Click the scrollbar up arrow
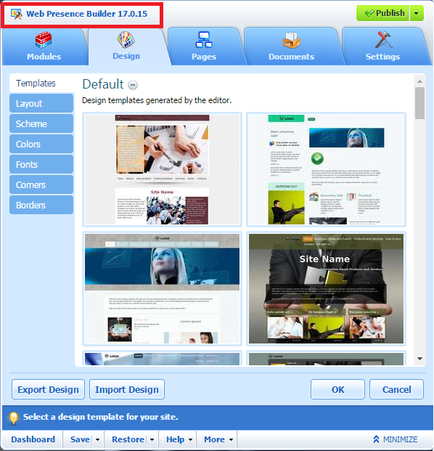Viewport: 434px width, 451px height. pyautogui.click(x=420, y=81)
